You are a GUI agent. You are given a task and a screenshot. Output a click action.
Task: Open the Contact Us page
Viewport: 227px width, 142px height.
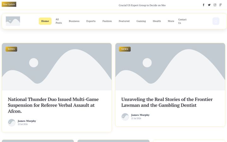pos(182,21)
